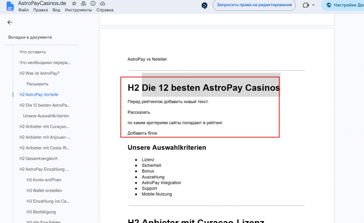Star the AstroPayCasinos.de document
Screen dimensions: 364x223
[x=74, y=3]
